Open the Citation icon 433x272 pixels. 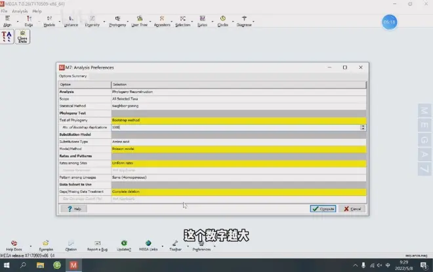(x=71, y=245)
